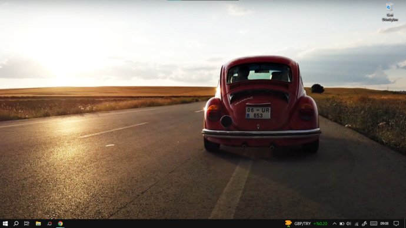406x228 pixels.
Task: Open the Action Center notifications icon
Action: [396, 224]
